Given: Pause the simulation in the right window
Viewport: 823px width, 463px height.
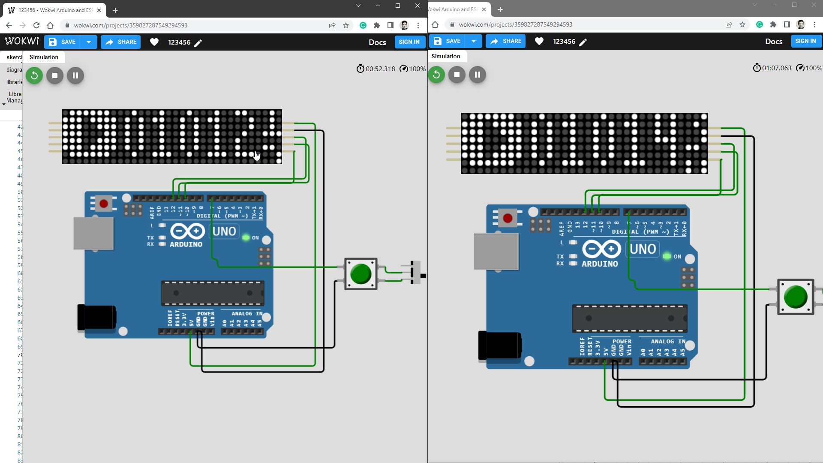Looking at the screenshot, I should 477,74.
